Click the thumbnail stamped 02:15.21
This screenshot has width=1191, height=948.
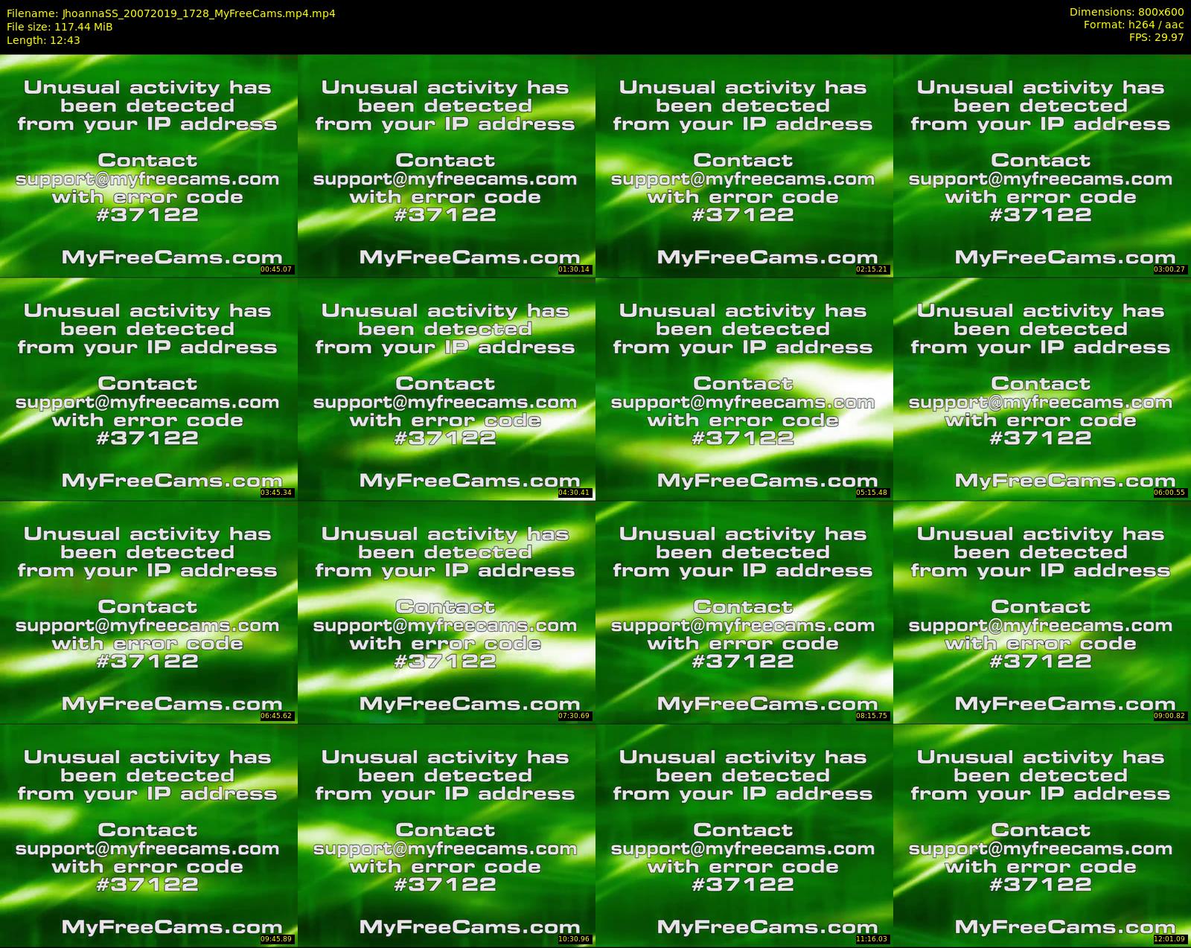click(744, 165)
